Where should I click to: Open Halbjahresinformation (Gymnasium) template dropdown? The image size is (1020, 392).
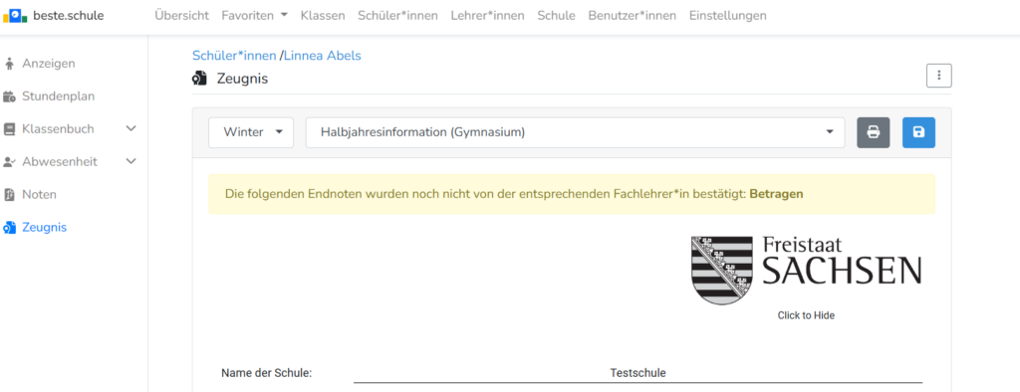(575, 132)
